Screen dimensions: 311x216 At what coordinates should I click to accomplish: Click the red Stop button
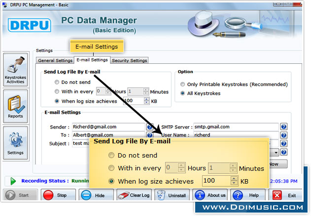58,195
